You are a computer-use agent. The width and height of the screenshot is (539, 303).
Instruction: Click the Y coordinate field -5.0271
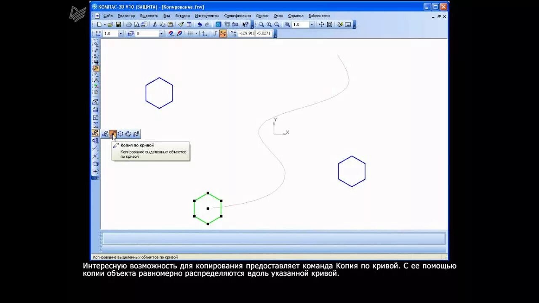coord(264,33)
